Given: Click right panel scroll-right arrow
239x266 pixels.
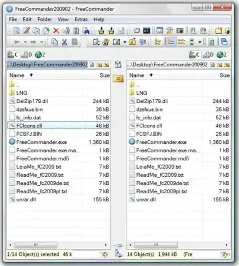Looking at the screenshot, I should [227, 245].
